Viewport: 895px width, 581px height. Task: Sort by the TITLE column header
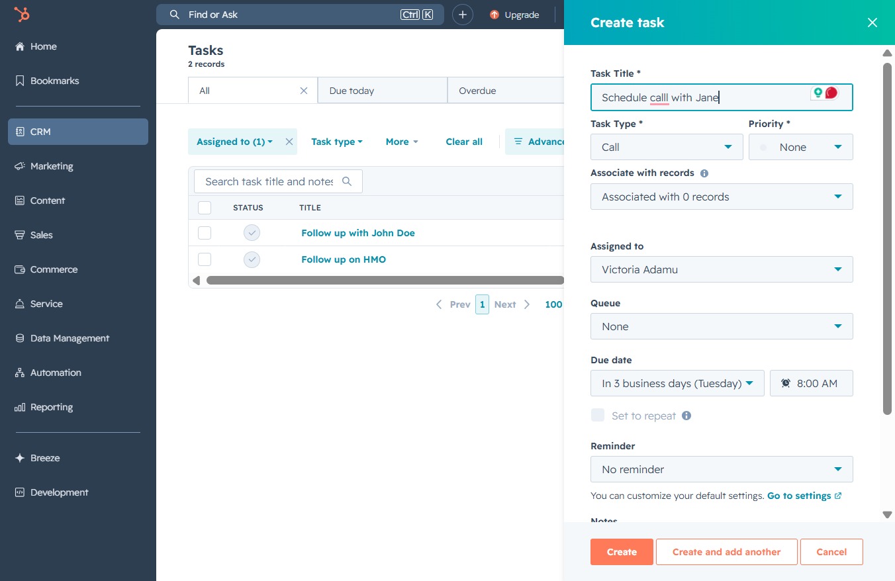(x=310, y=208)
